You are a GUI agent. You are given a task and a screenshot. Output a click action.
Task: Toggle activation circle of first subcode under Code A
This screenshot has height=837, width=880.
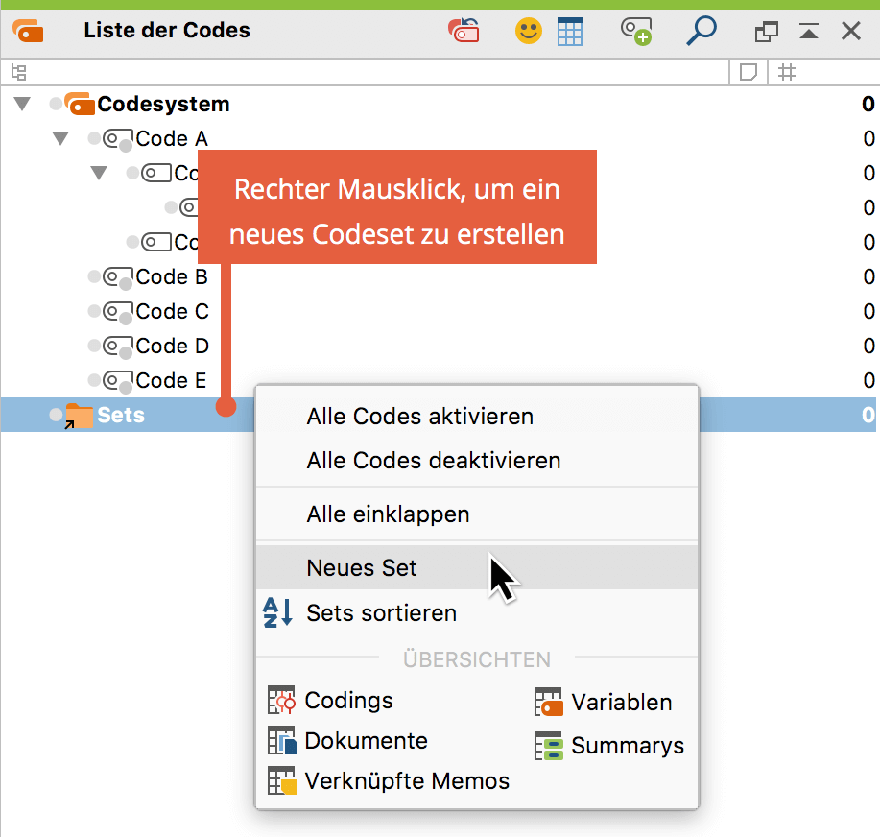tap(132, 173)
